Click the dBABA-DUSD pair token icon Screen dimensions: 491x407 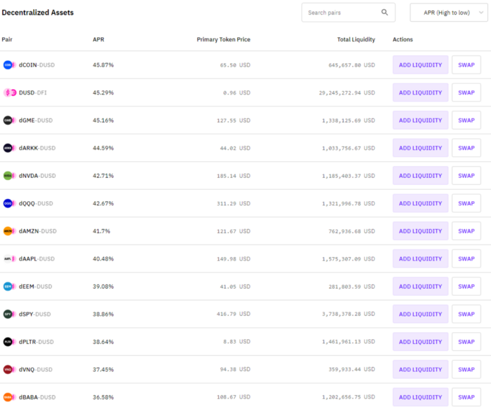point(9,397)
